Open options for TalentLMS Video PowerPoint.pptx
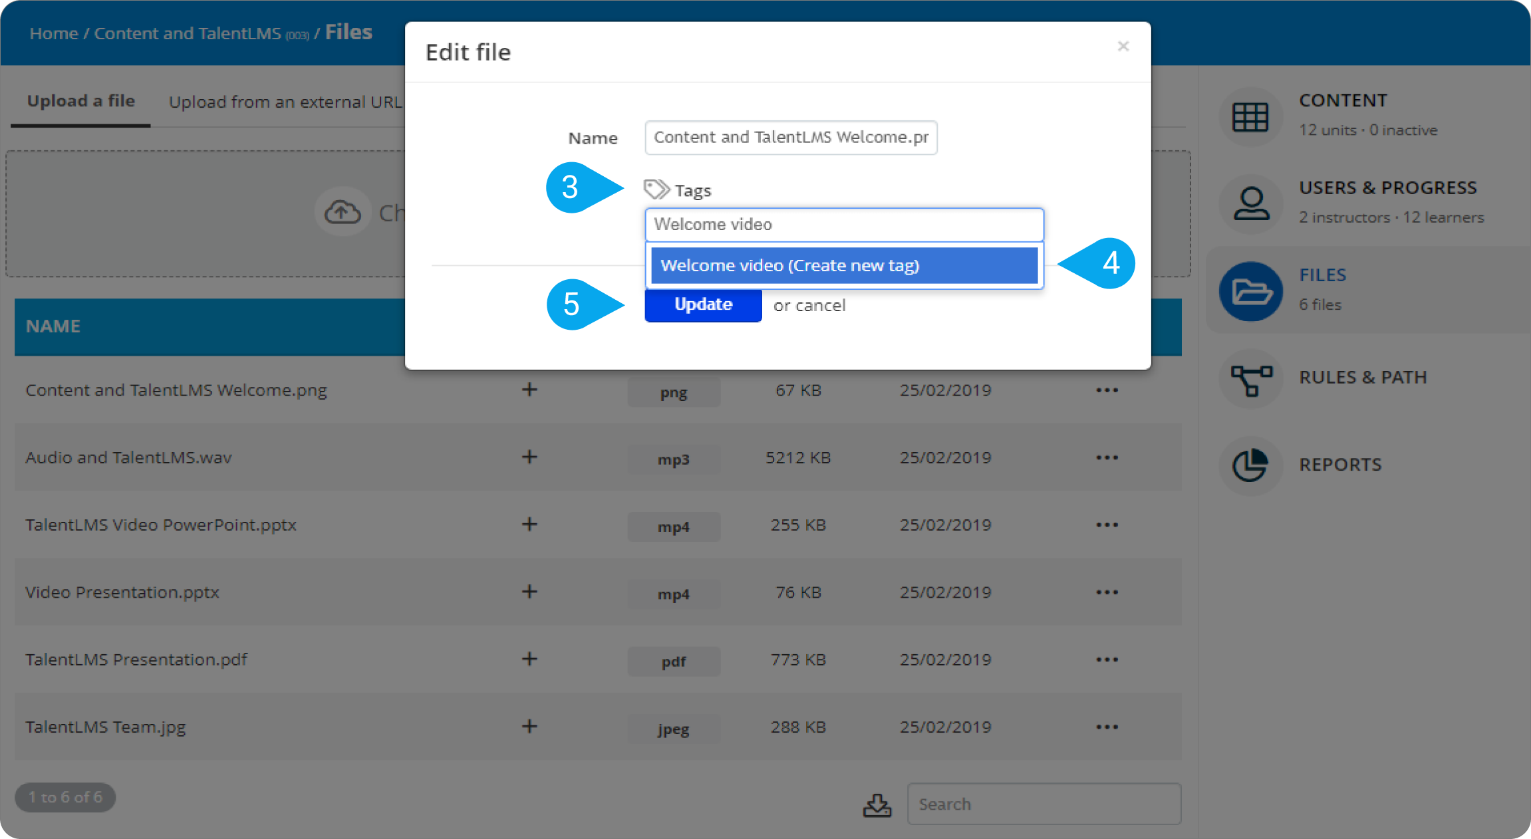Screen dimensions: 1531x839 coord(1107,525)
